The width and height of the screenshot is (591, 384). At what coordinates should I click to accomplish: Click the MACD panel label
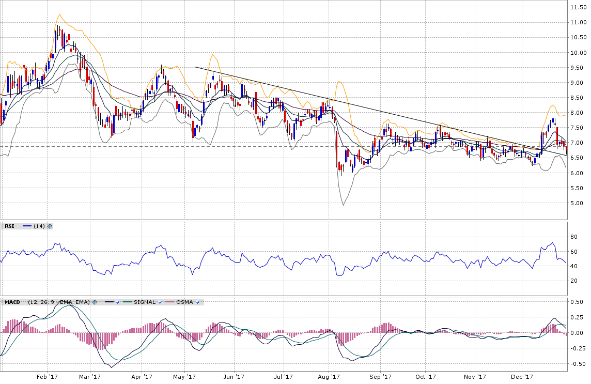12,302
